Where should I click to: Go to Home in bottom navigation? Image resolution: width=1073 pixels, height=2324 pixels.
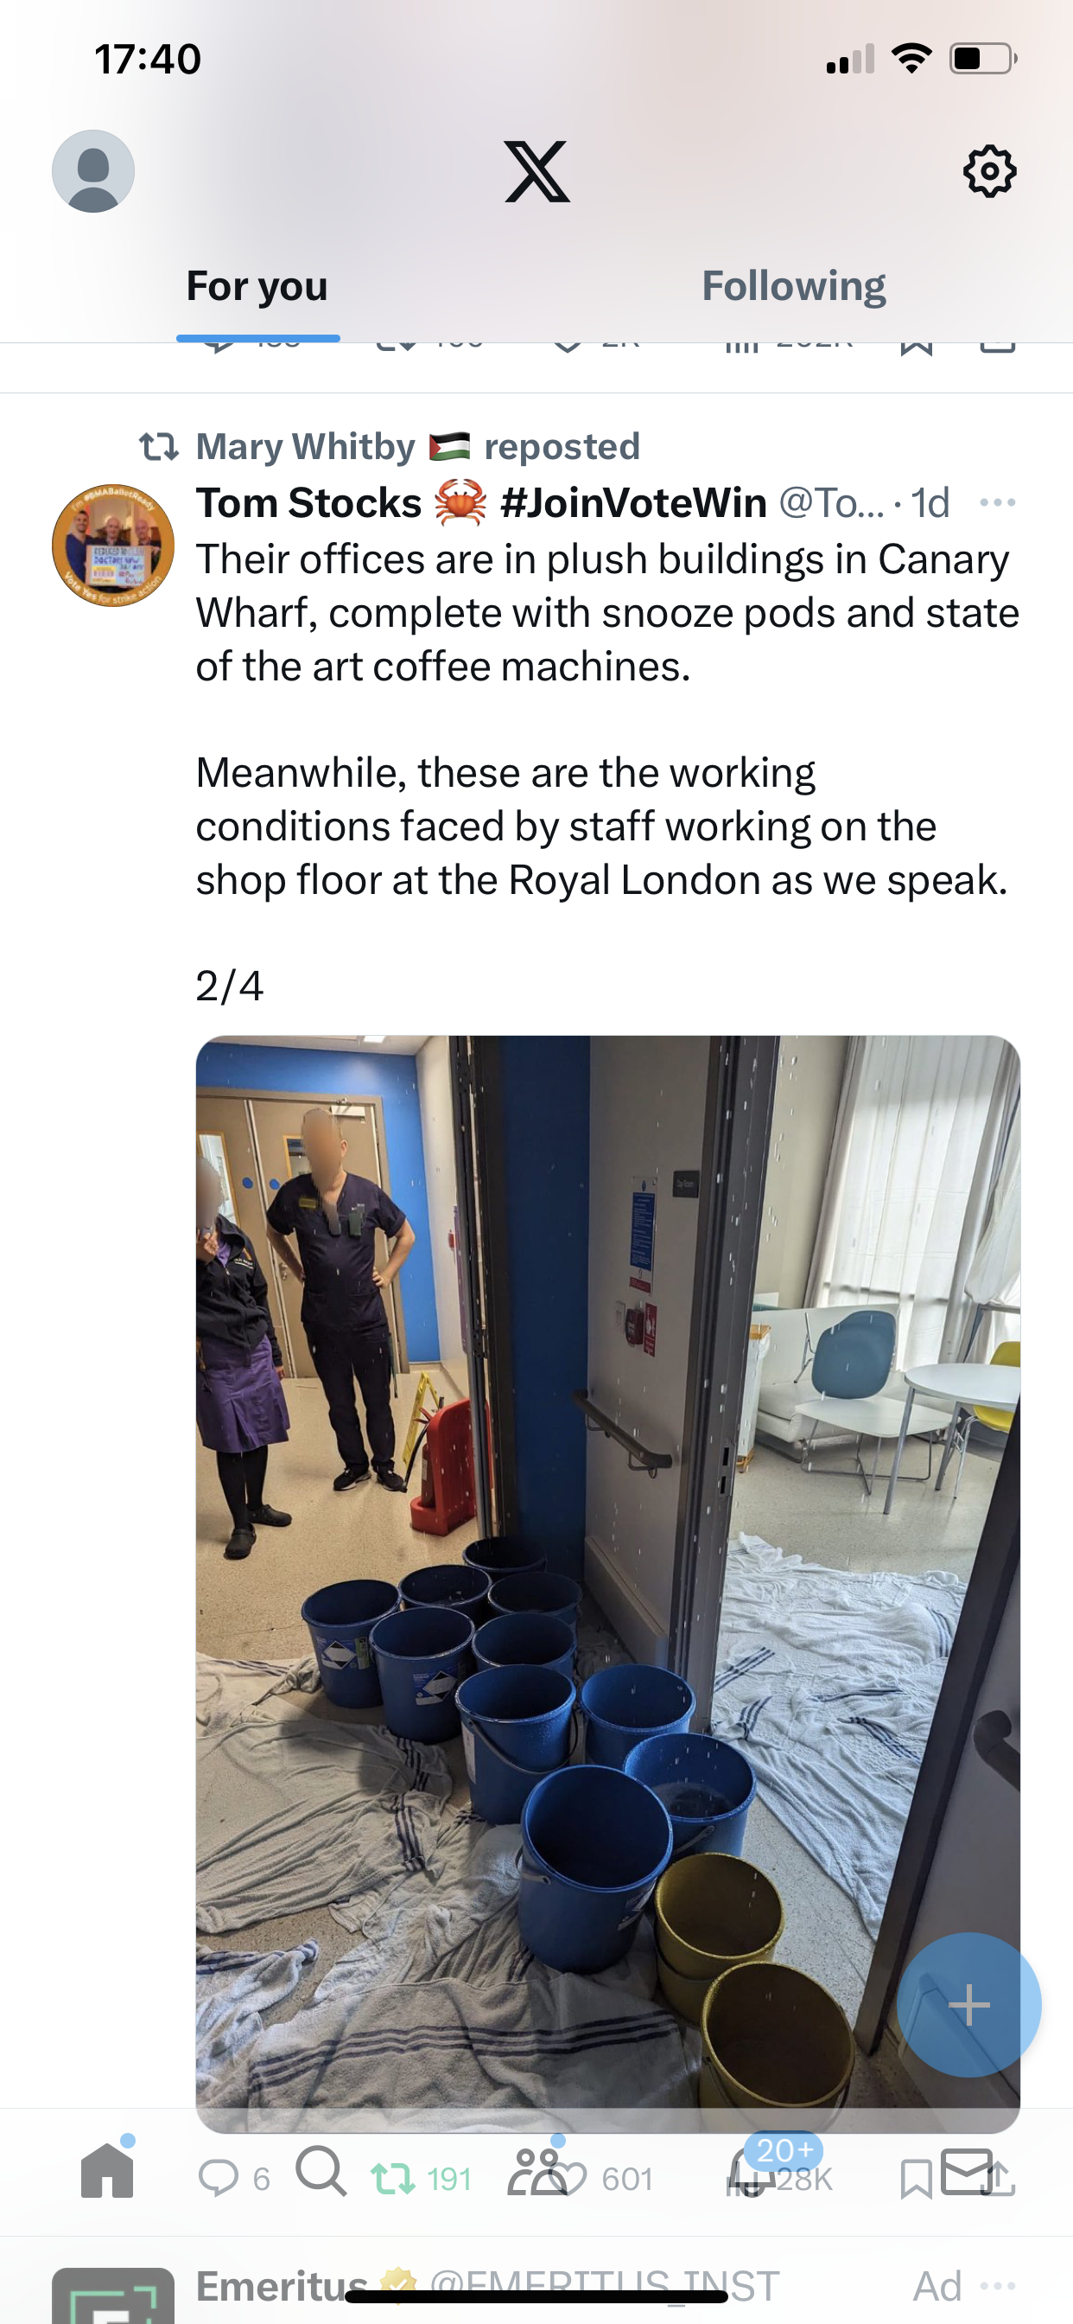coord(107,2171)
